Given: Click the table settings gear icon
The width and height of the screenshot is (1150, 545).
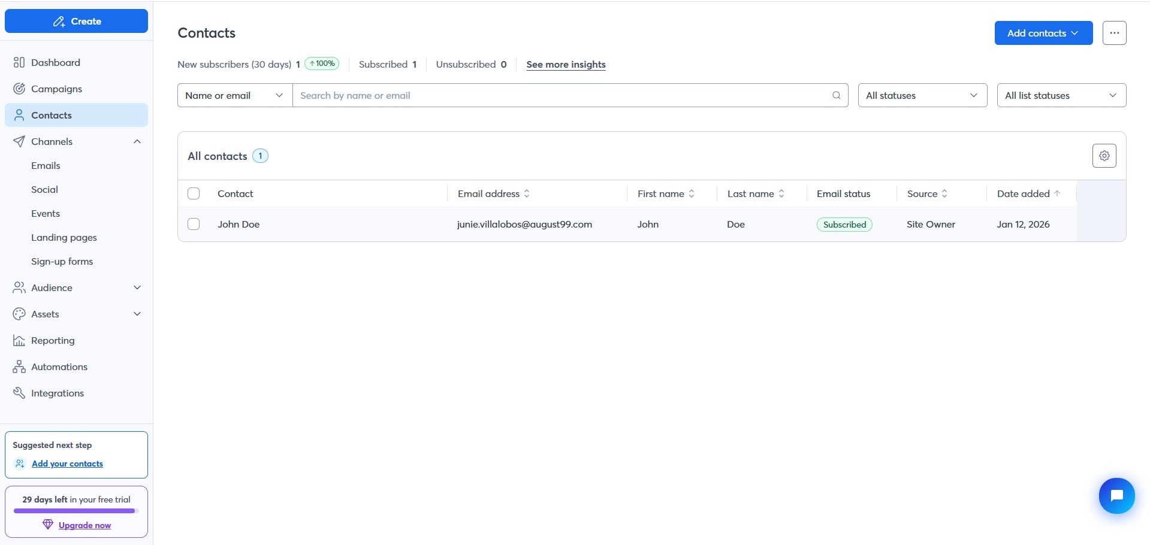Looking at the screenshot, I should coord(1104,156).
